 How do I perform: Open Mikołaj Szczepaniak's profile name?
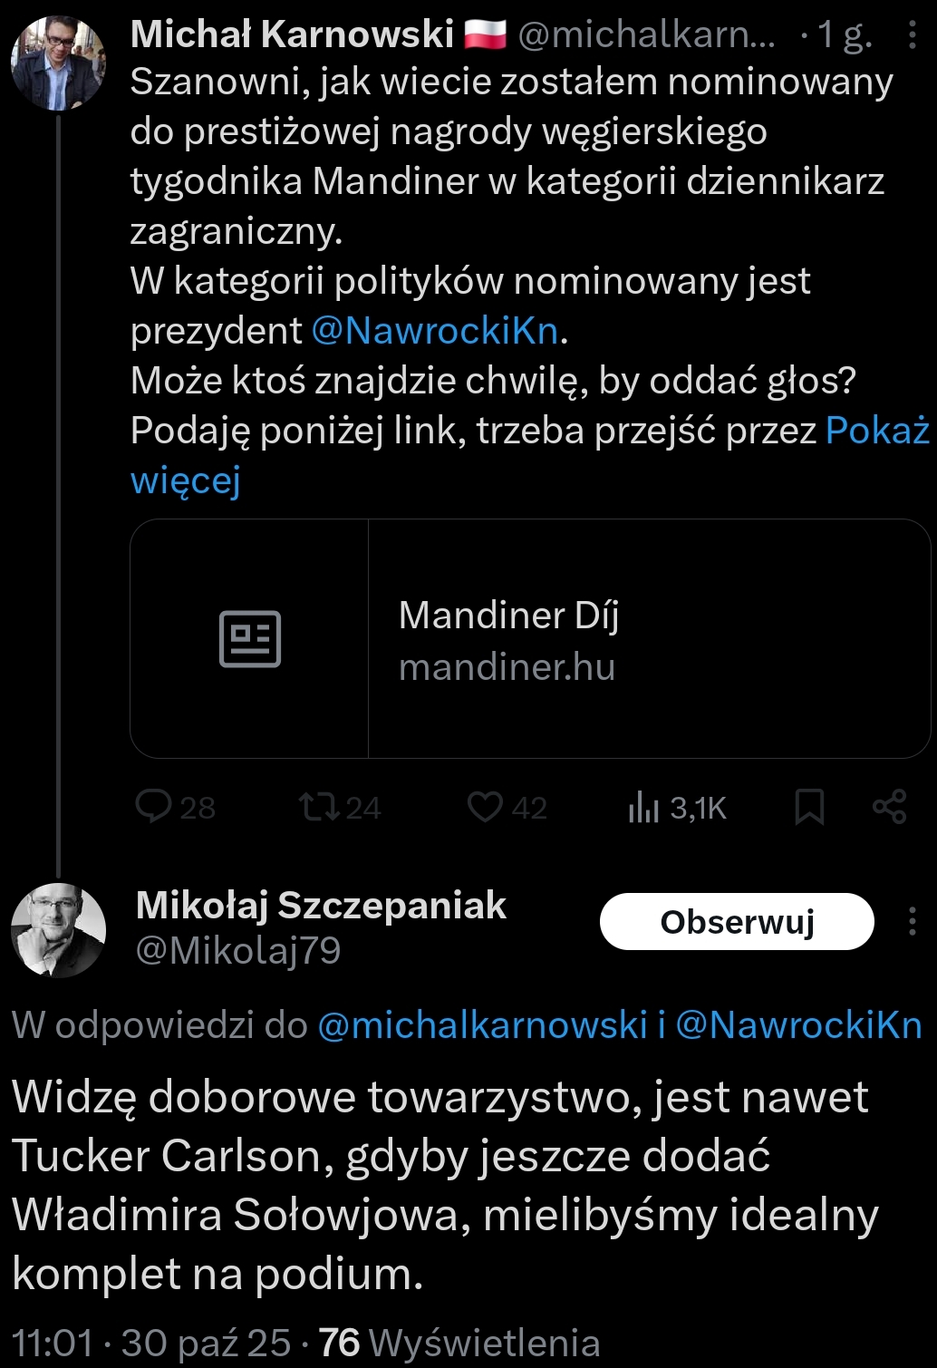coord(321,905)
